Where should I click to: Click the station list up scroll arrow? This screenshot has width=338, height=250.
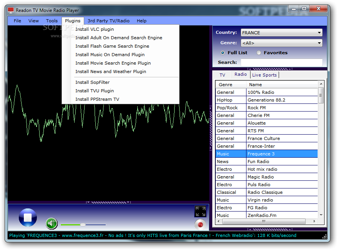pos(321,84)
